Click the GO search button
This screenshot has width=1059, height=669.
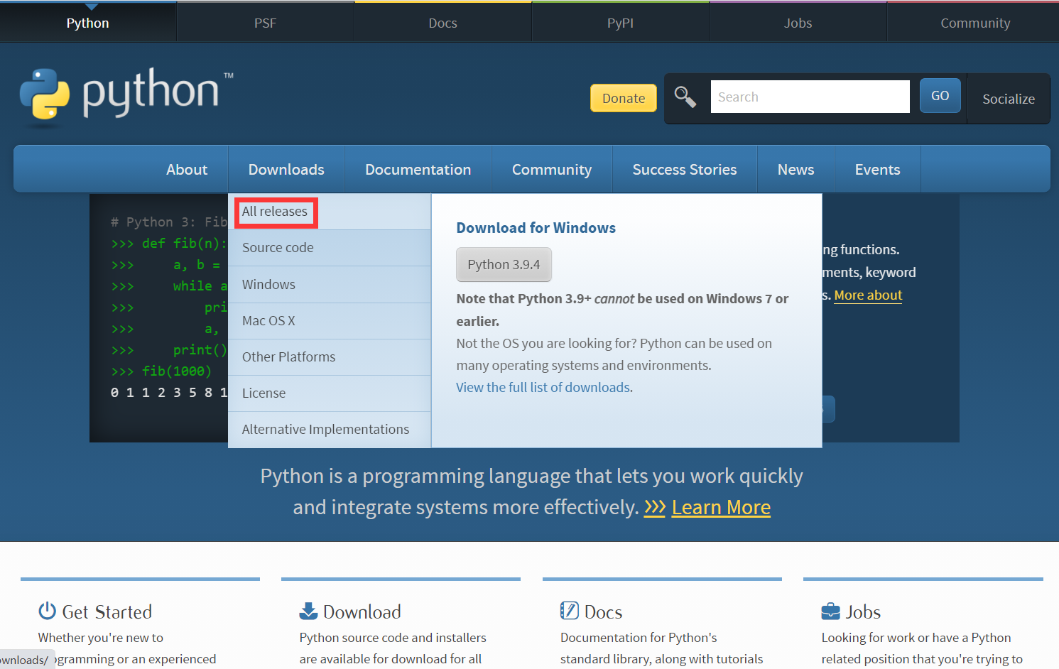940,96
